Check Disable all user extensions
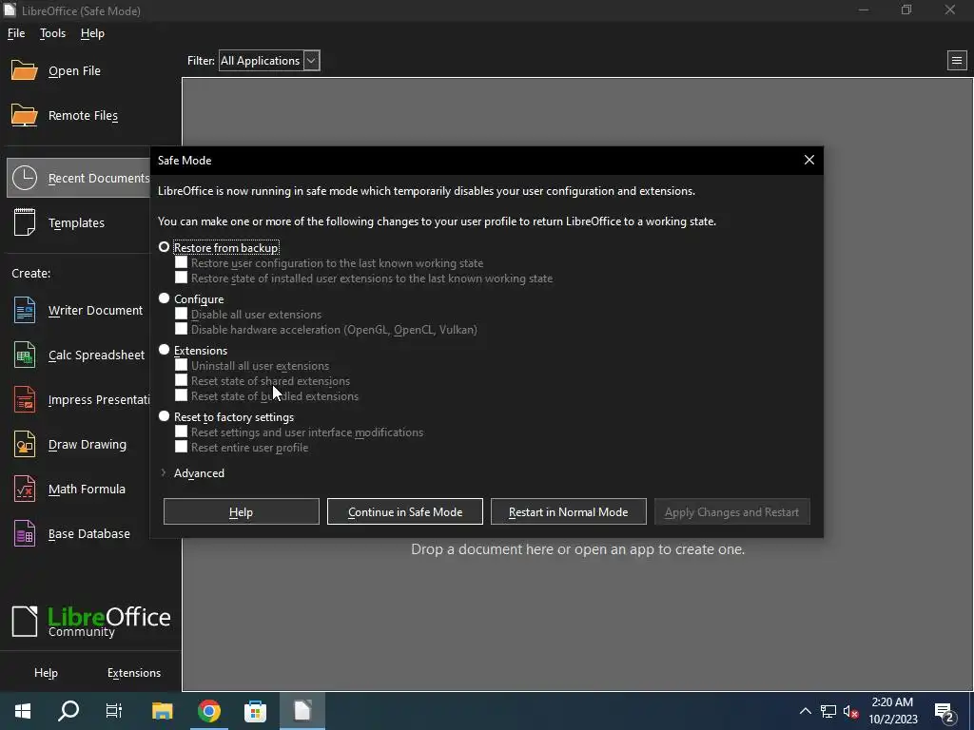 [x=181, y=314]
